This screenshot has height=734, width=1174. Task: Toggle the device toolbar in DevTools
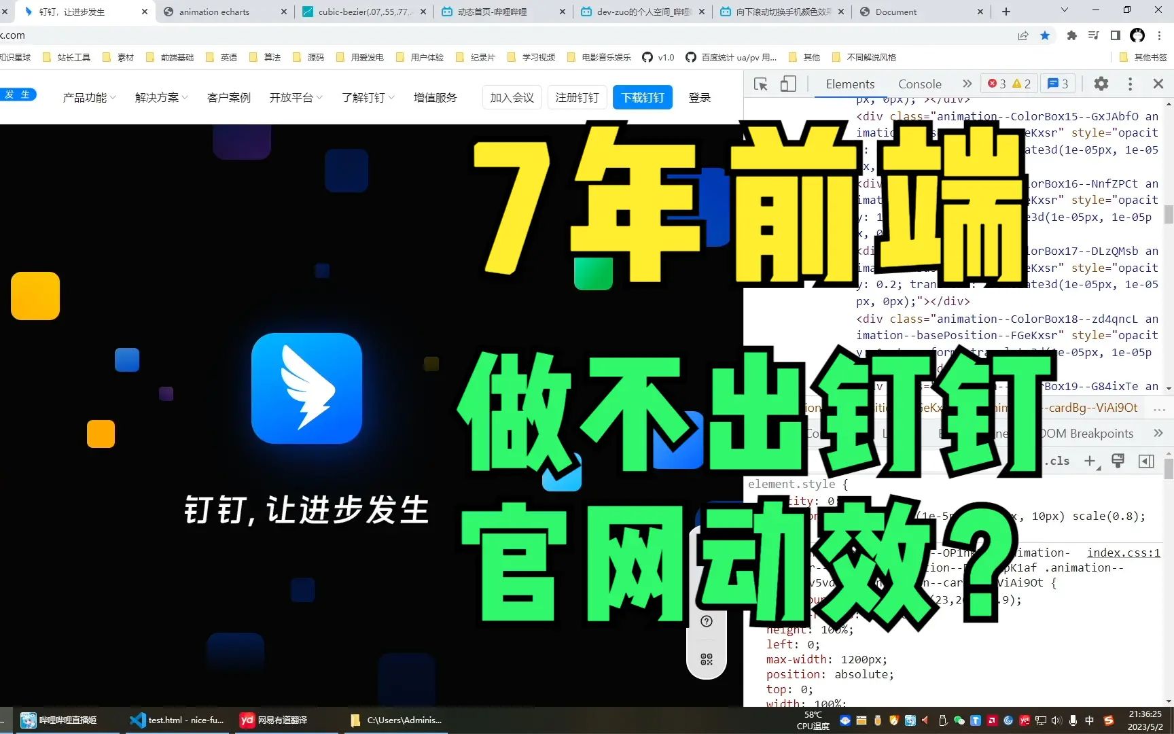(788, 84)
